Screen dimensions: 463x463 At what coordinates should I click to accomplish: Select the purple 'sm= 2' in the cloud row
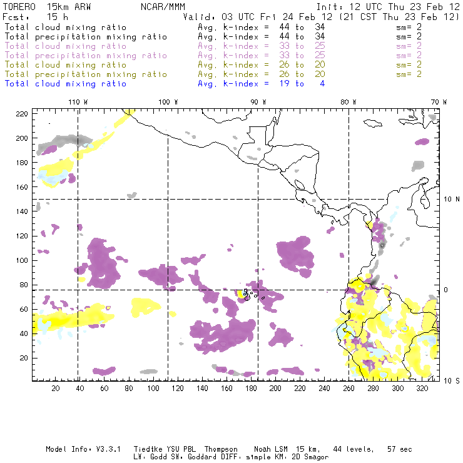tap(409, 46)
